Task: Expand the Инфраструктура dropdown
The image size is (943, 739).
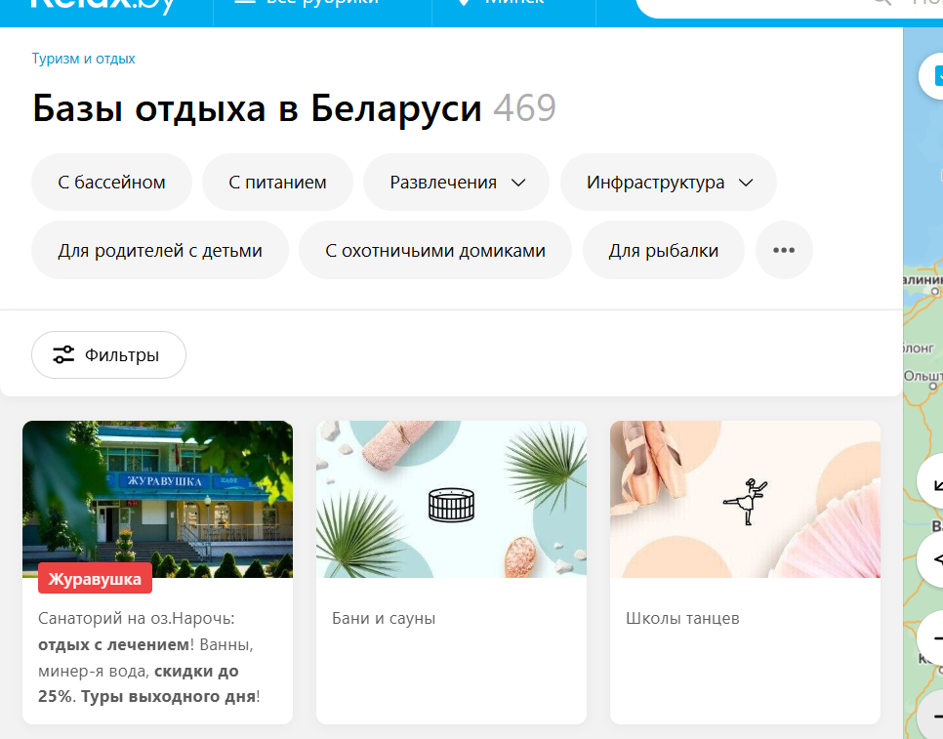Action: tap(669, 183)
